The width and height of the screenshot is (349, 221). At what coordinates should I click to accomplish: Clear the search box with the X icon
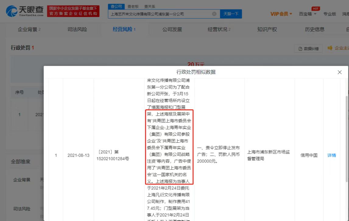pyautogui.click(x=214, y=14)
